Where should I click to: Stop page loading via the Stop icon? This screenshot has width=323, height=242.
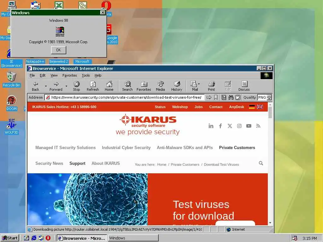[76, 86]
